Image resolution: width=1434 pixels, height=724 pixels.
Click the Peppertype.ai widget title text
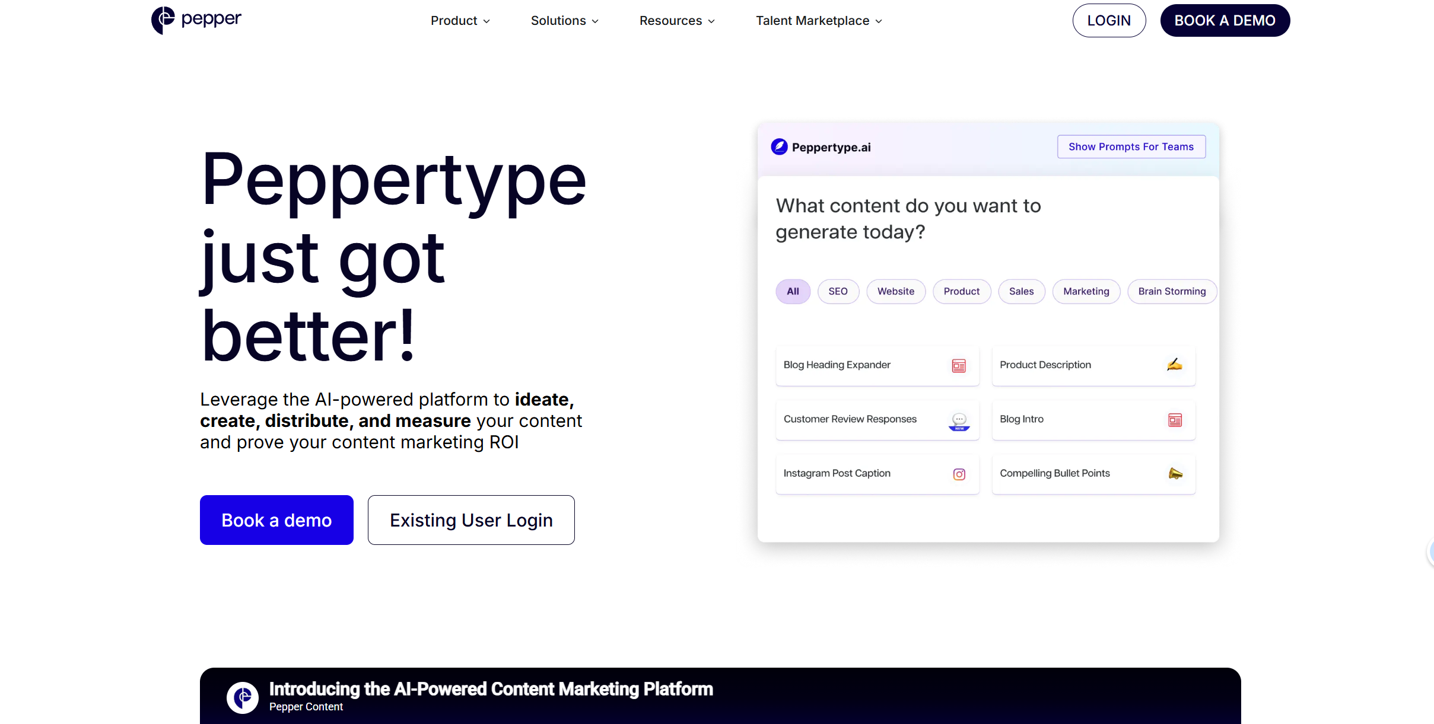pos(831,148)
